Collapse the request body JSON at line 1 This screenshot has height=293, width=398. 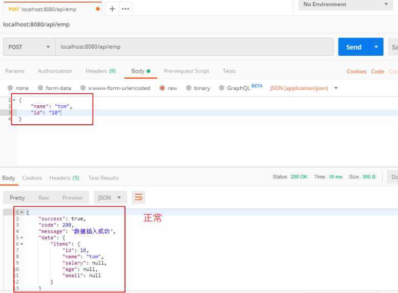click(x=14, y=100)
